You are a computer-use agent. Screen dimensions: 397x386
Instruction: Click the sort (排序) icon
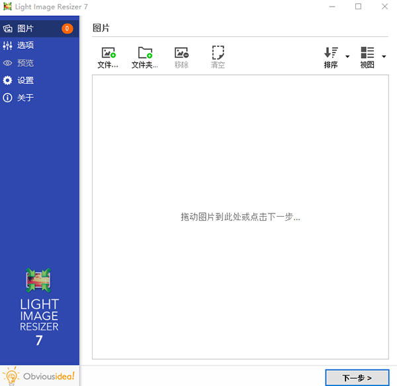(330, 53)
